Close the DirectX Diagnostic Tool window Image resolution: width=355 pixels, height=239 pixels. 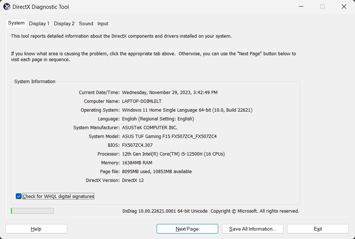pos(344,7)
